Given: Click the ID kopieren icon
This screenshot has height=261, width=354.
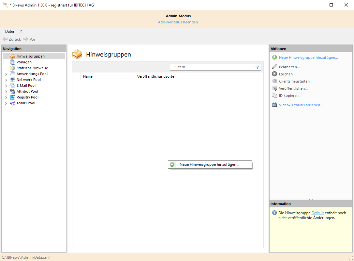Looking at the screenshot, I should tap(274, 96).
